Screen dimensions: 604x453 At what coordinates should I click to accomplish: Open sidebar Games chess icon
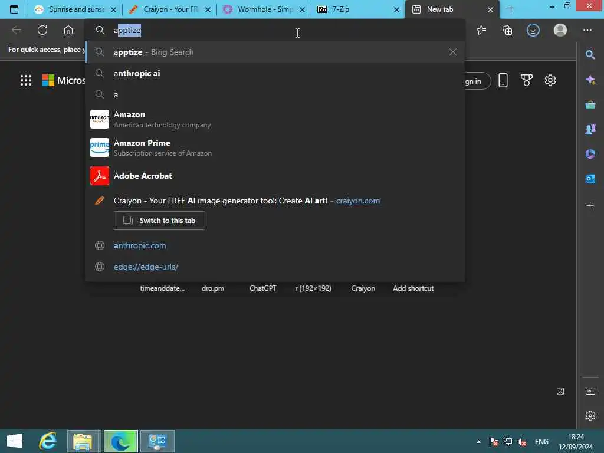(x=590, y=129)
